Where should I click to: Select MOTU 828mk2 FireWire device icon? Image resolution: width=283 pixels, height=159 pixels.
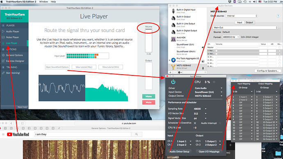coord(173,67)
